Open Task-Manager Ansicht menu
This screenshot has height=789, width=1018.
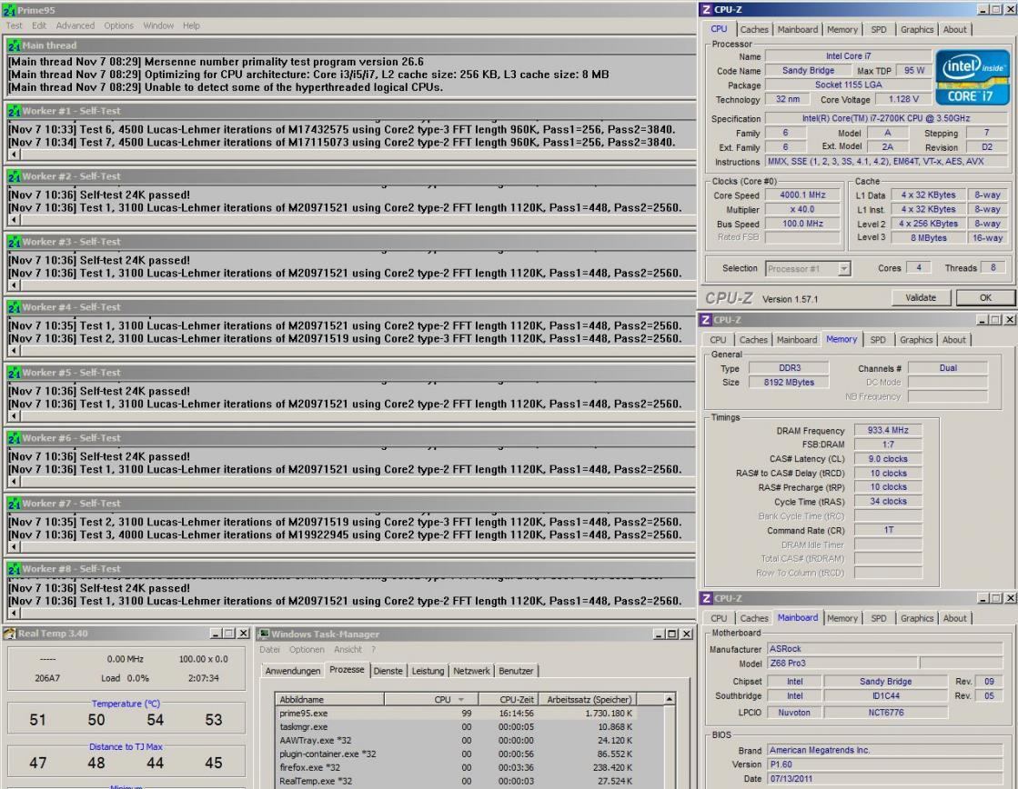(x=348, y=650)
